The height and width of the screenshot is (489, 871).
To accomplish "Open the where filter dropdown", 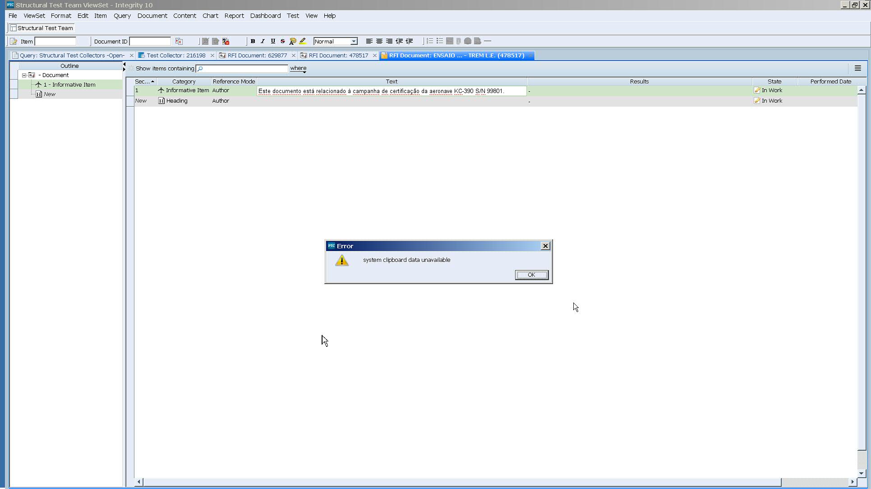I will (x=298, y=69).
